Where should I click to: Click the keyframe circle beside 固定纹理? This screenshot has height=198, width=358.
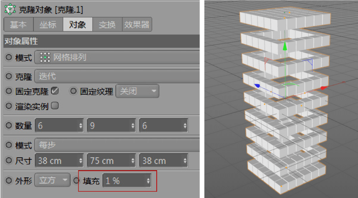pos(73,91)
